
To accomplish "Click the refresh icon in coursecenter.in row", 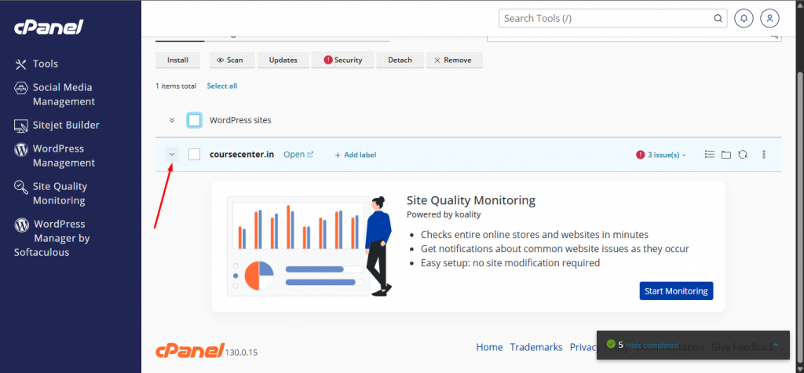I will (743, 155).
